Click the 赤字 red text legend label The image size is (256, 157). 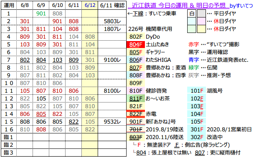[194, 44]
